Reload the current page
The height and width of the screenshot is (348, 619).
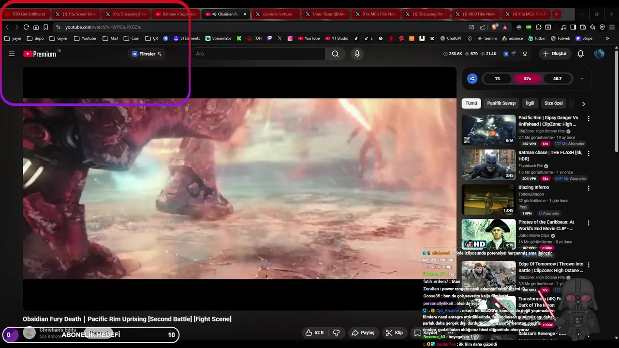26,27
